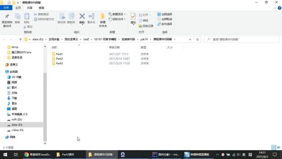
Task: Switch to the Share ribbon tab
Action: coord(30,8)
